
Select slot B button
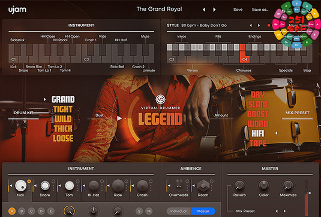(x=22, y=211)
